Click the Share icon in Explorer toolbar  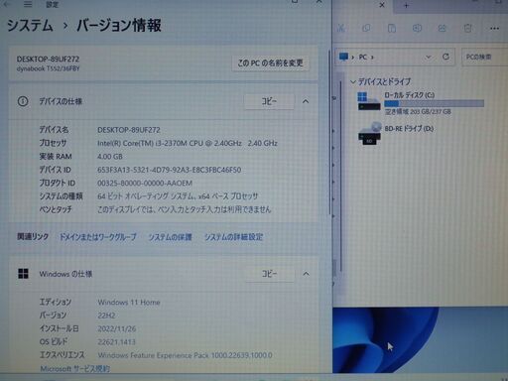point(443,28)
